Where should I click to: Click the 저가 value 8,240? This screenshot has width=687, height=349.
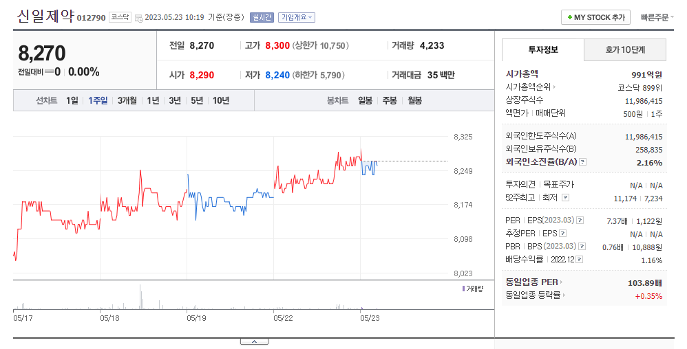tap(277, 75)
